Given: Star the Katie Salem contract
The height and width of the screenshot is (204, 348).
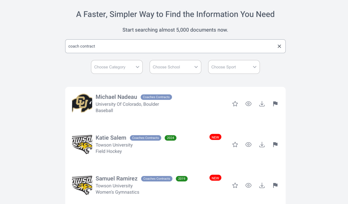Looking at the screenshot, I should (235, 144).
